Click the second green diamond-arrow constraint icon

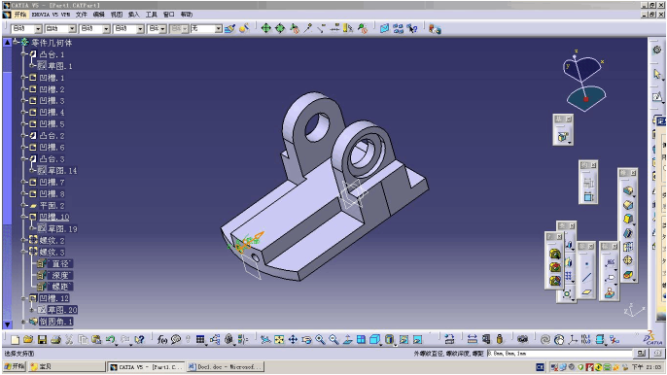click(280, 28)
